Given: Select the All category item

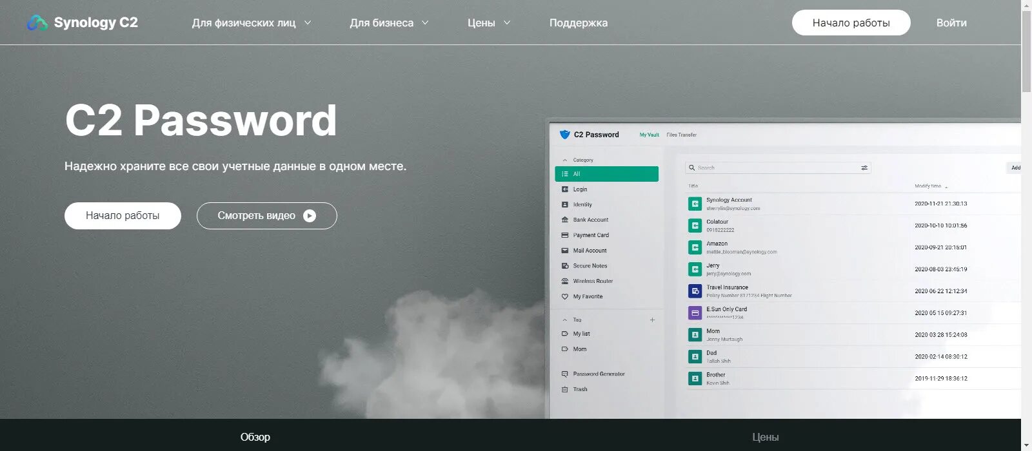Looking at the screenshot, I should click(x=606, y=174).
